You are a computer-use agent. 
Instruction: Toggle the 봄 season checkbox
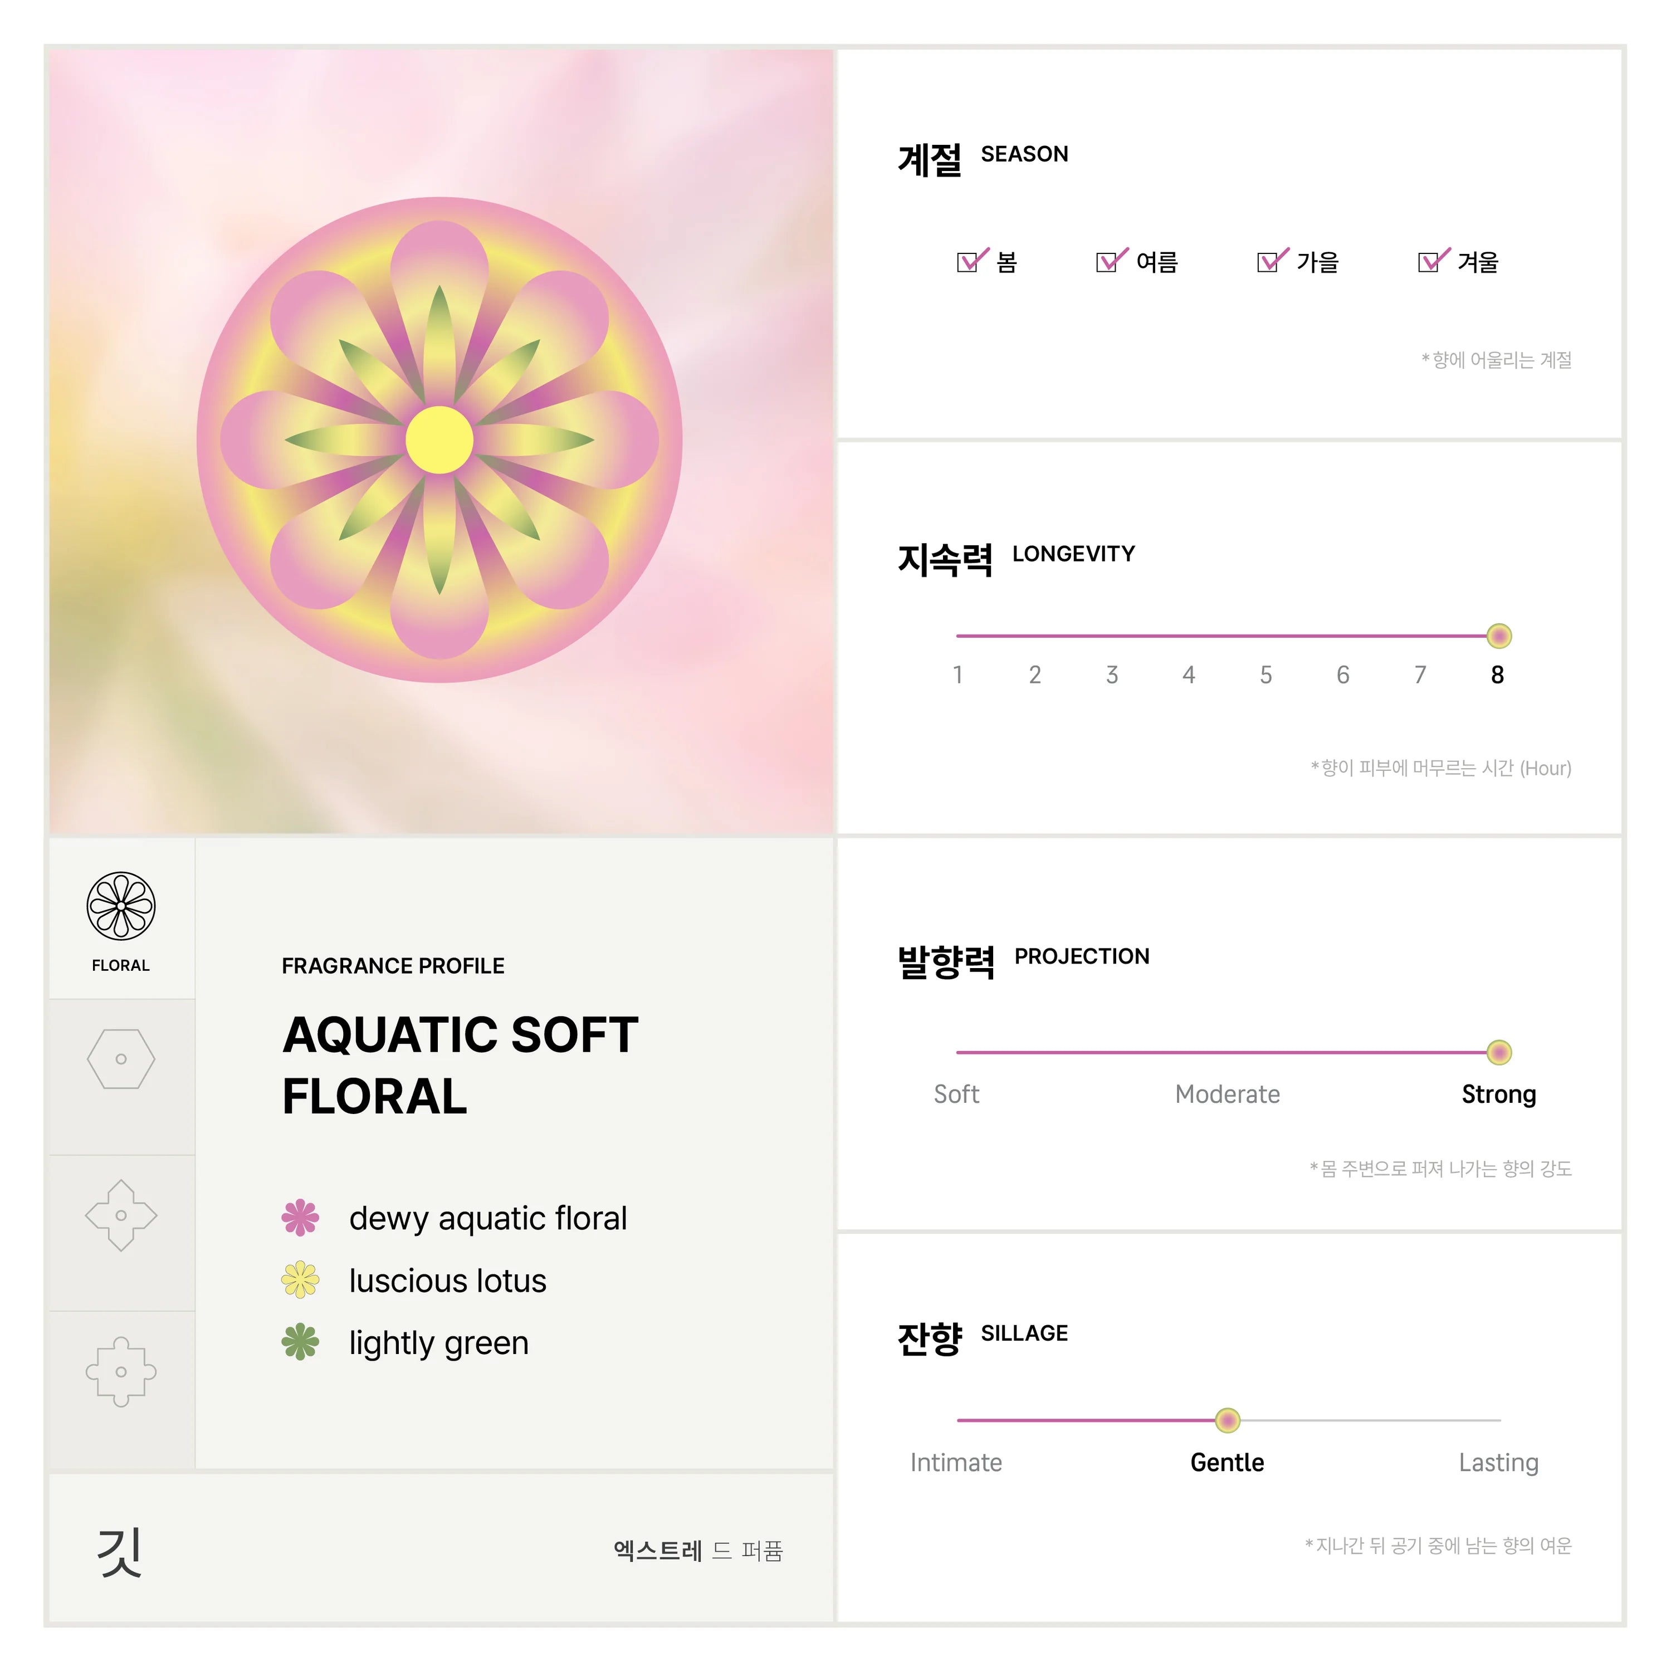click(969, 261)
